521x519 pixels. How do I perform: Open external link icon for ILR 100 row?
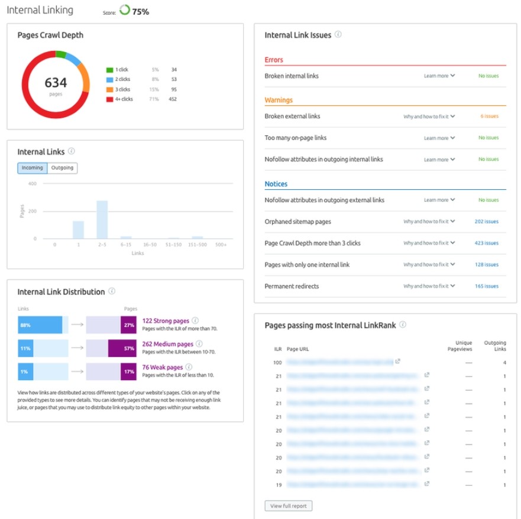[398, 361]
